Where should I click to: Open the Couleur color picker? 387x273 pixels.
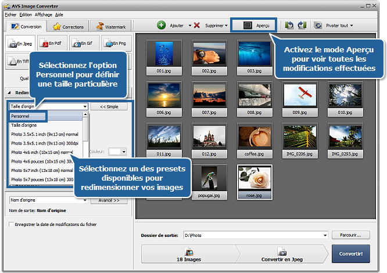117,151
